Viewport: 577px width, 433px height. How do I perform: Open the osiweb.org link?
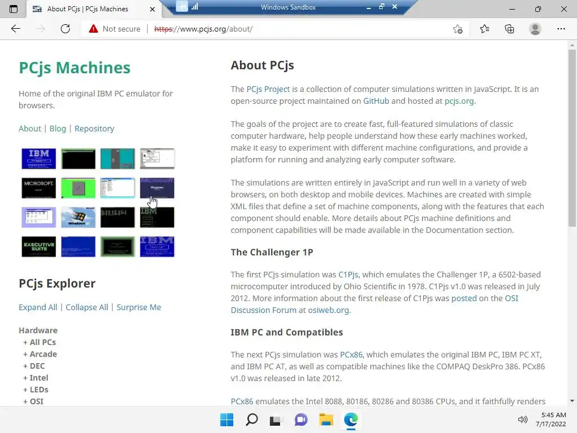[x=329, y=310]
